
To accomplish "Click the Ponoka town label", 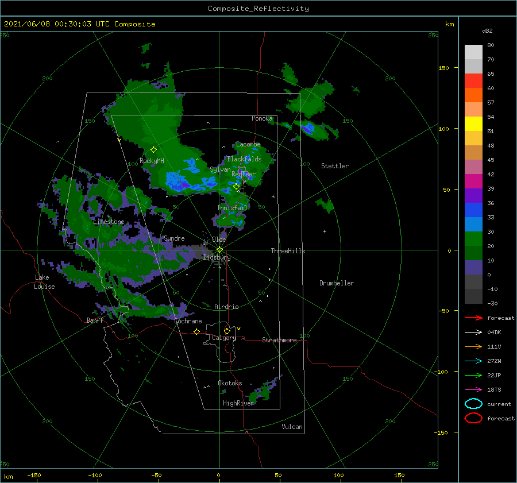I will (262, 118).
